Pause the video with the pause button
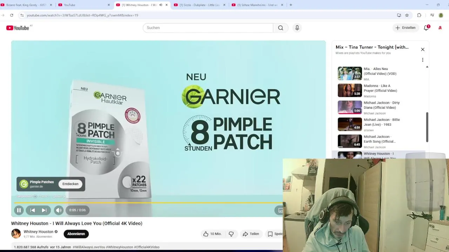449x252 pixels. [19, 210]
